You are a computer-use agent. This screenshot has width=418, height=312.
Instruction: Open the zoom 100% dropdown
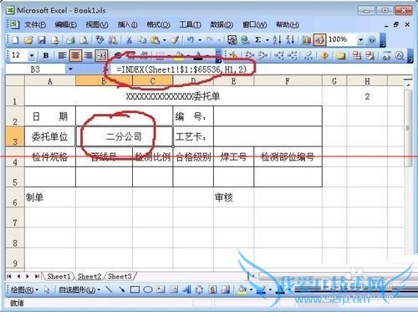click(360, 40)
